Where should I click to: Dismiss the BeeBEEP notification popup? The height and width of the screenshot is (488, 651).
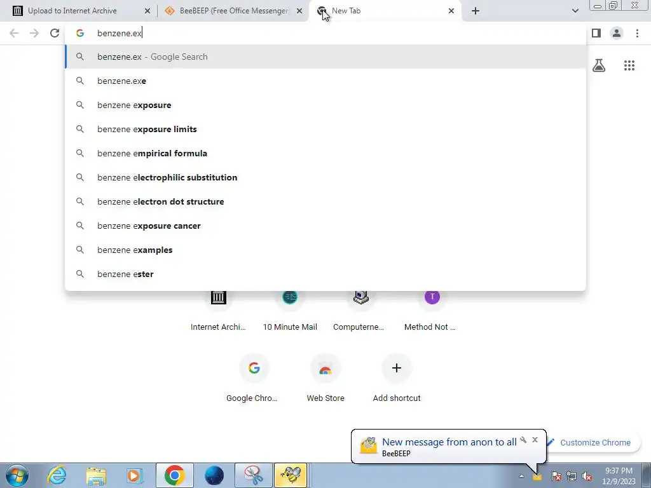[535, 440]
